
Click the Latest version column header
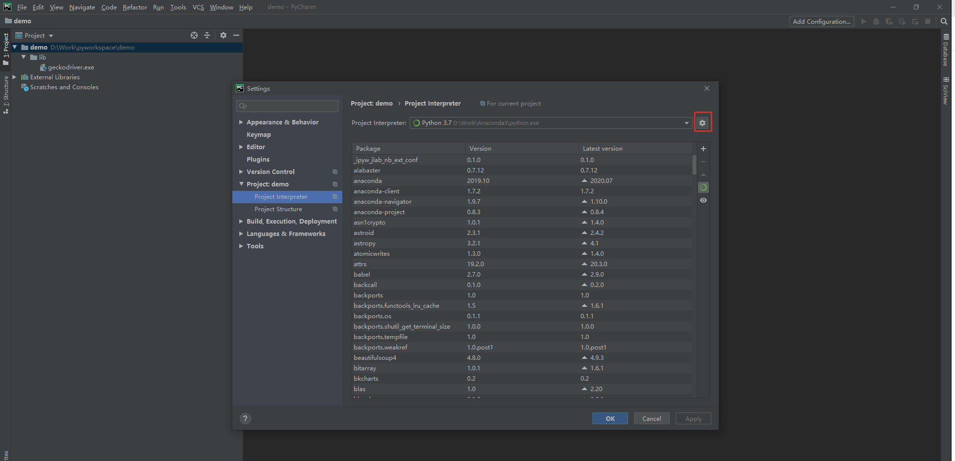636,148
